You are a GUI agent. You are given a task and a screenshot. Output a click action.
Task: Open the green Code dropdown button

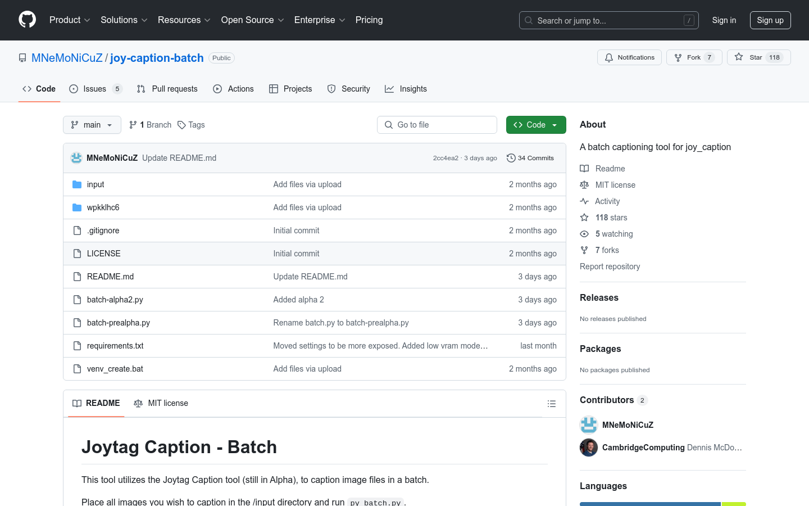(536, 125)
